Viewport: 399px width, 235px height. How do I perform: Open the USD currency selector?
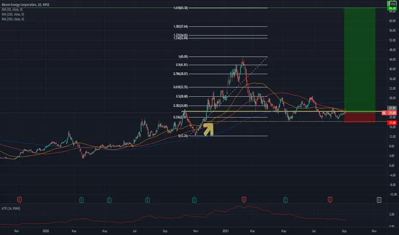pos(393,4)
